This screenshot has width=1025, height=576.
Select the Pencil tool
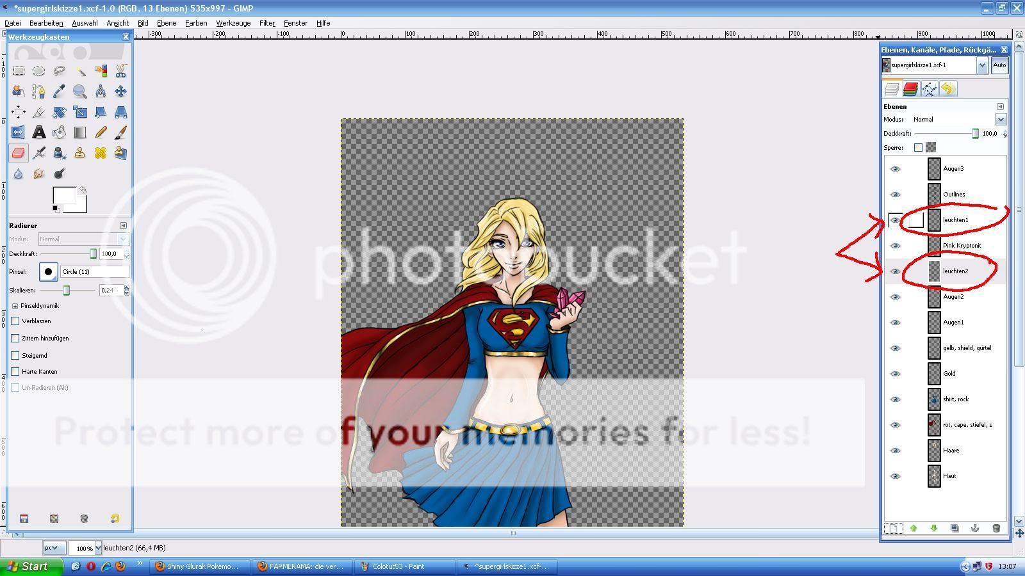101,132
